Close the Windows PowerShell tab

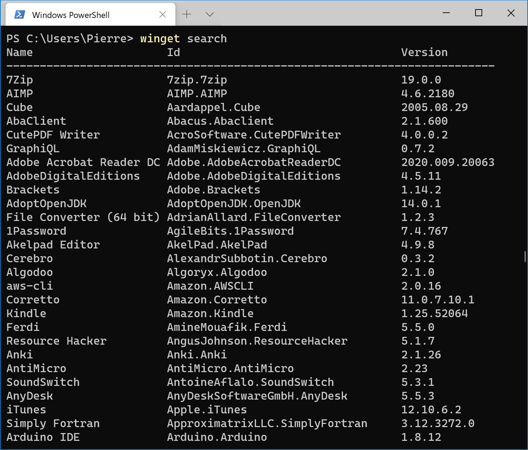click(163, 14)
